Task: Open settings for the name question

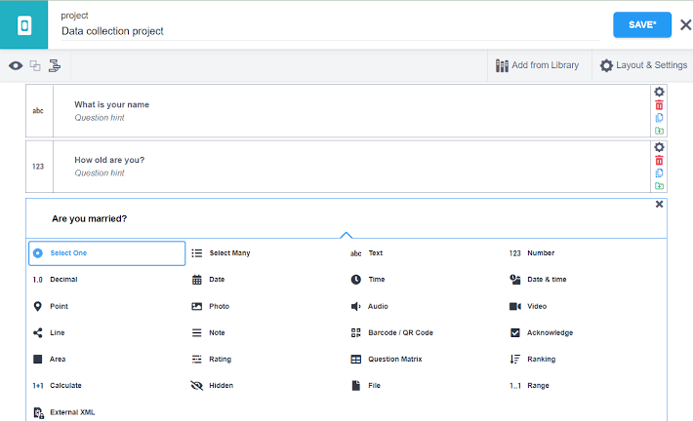Action: tap(659, 92)
